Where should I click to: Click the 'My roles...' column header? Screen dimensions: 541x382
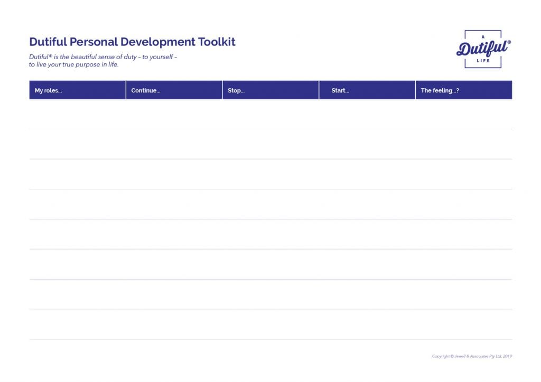click(x=78, y=90)
